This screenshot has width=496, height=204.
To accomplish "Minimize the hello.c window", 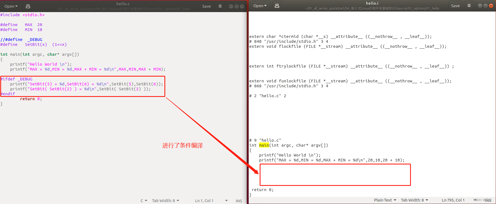I will 231,6.
